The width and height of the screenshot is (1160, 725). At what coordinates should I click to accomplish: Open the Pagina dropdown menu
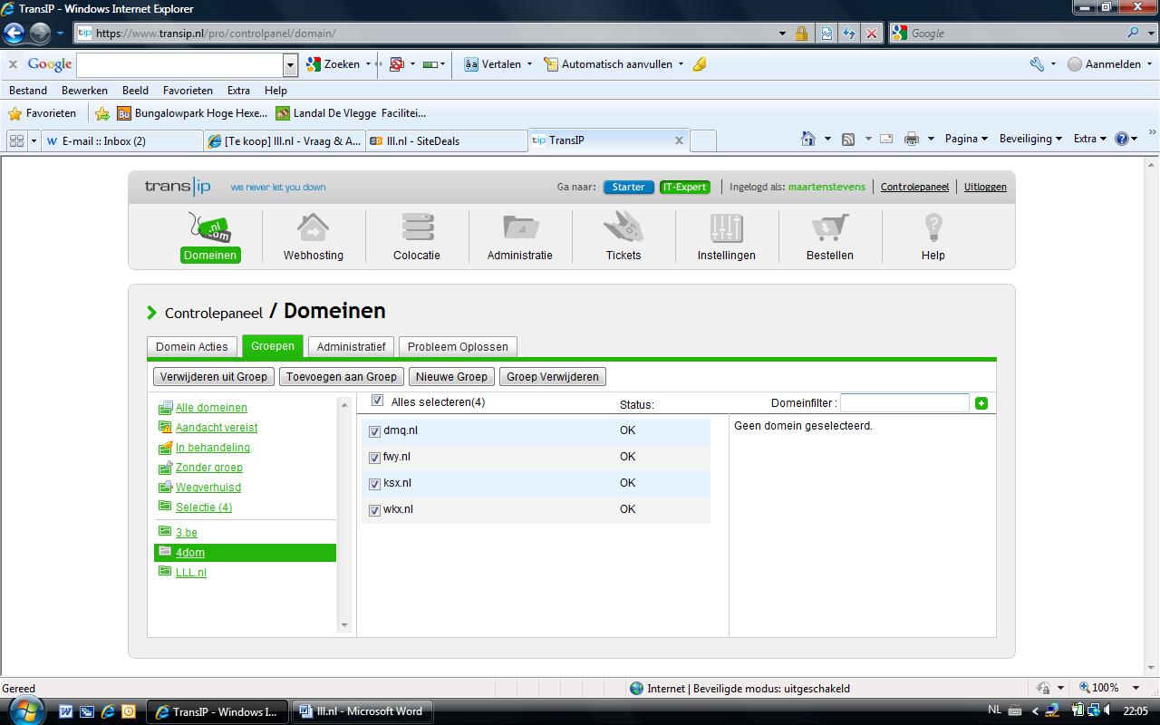(967, 139)
